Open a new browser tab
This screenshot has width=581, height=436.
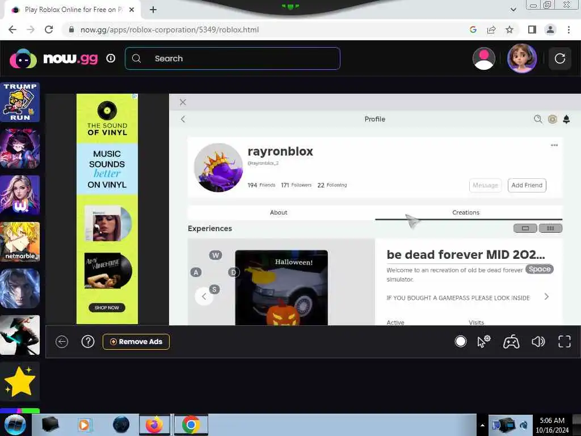click(x=153, y=10)
